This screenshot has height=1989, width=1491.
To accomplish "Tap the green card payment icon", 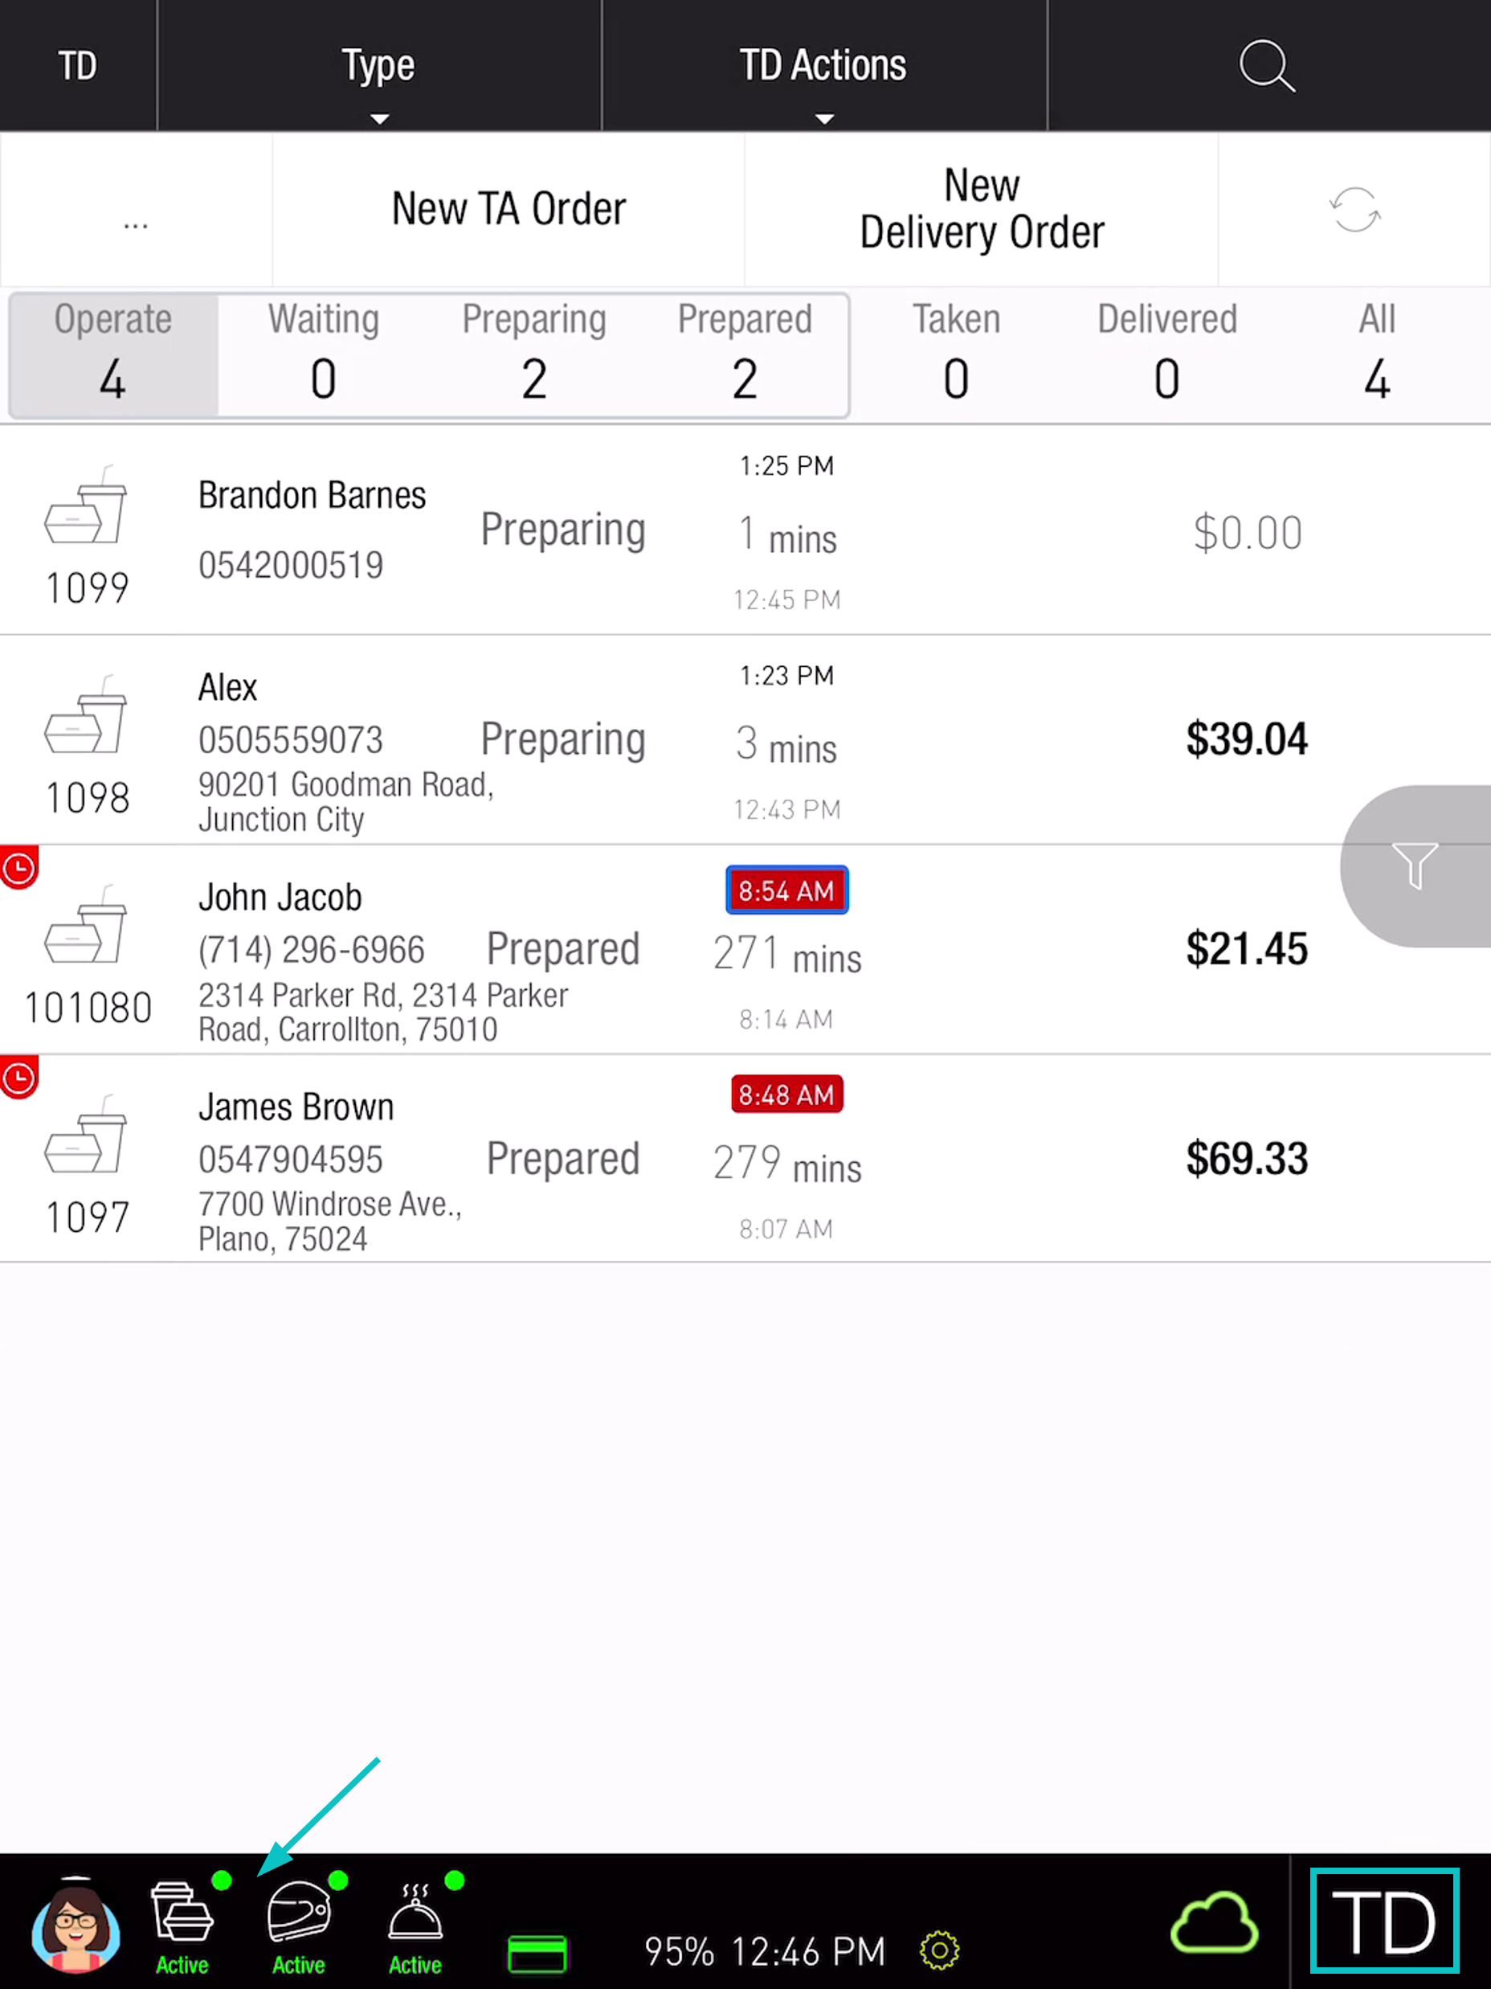I will [x=537, y=1954].
